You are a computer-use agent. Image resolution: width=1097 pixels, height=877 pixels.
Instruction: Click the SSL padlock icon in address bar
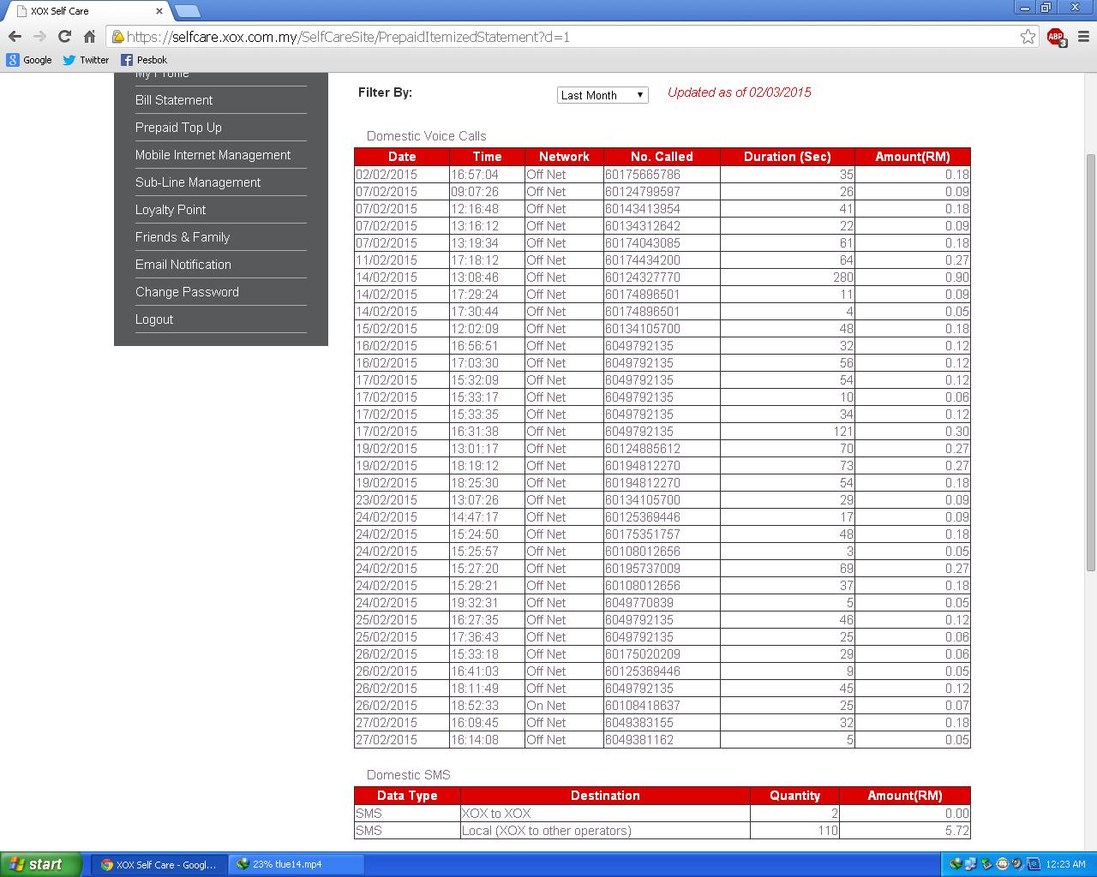coord(117,36)
